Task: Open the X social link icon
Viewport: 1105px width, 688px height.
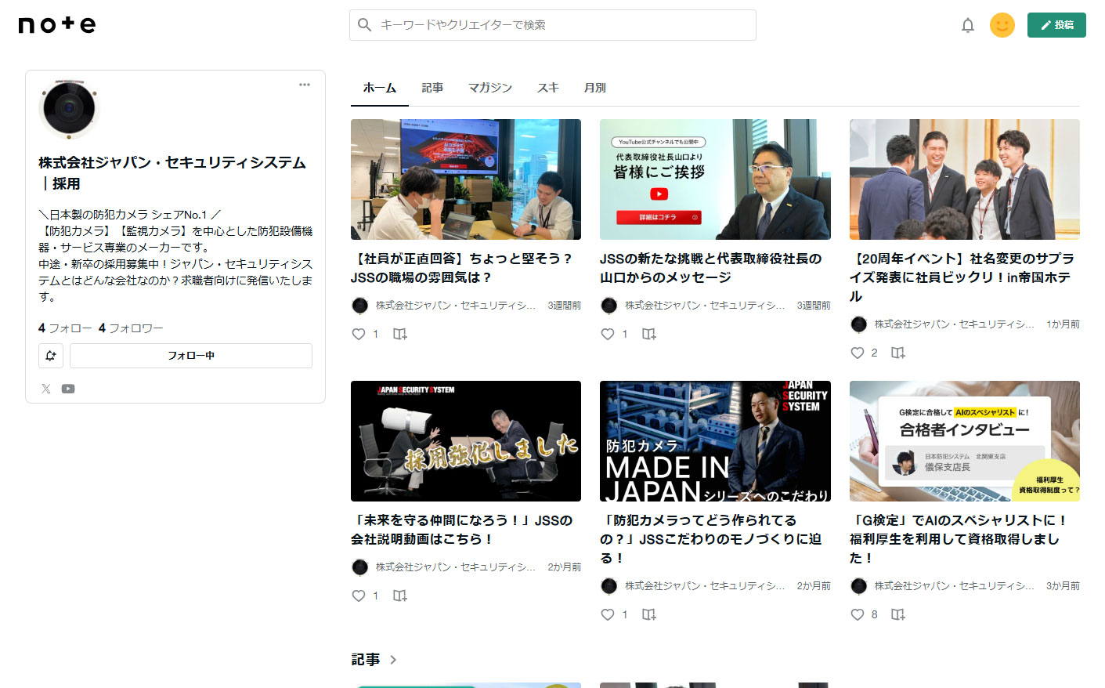Action: click(x=46, y=389)
